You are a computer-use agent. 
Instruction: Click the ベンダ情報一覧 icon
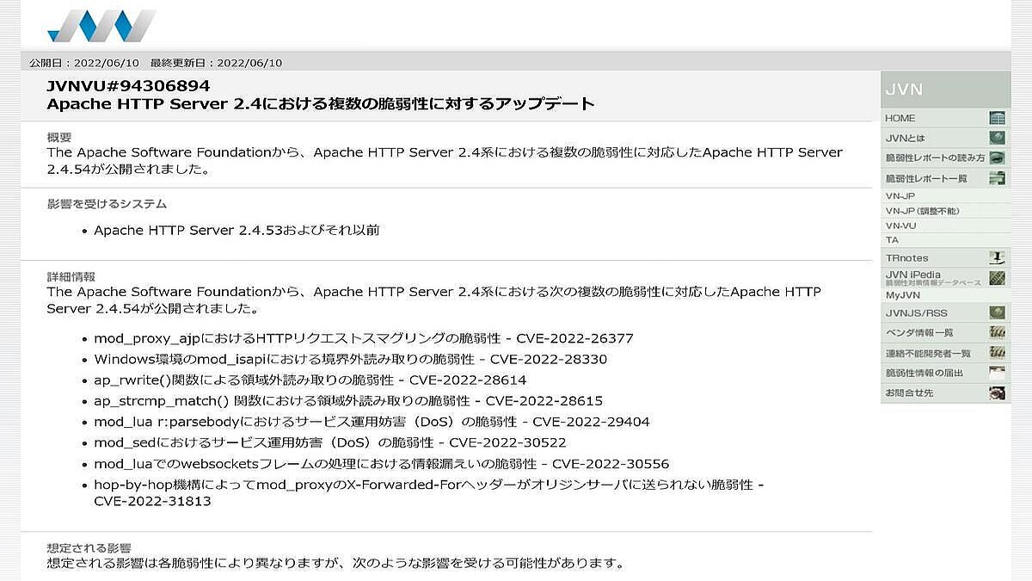click(x=996, y=333)
